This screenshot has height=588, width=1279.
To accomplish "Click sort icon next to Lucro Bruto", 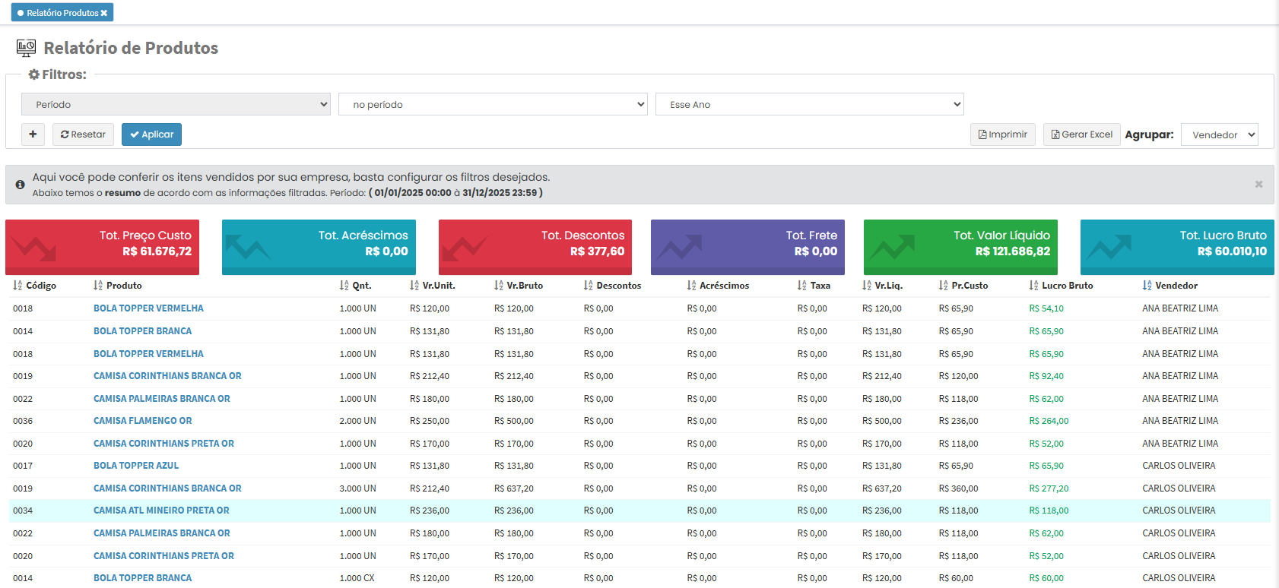I will [1033, 286].
